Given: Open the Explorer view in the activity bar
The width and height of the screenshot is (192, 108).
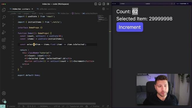Looking at the screenshot, I should click(x=4, y=10).
